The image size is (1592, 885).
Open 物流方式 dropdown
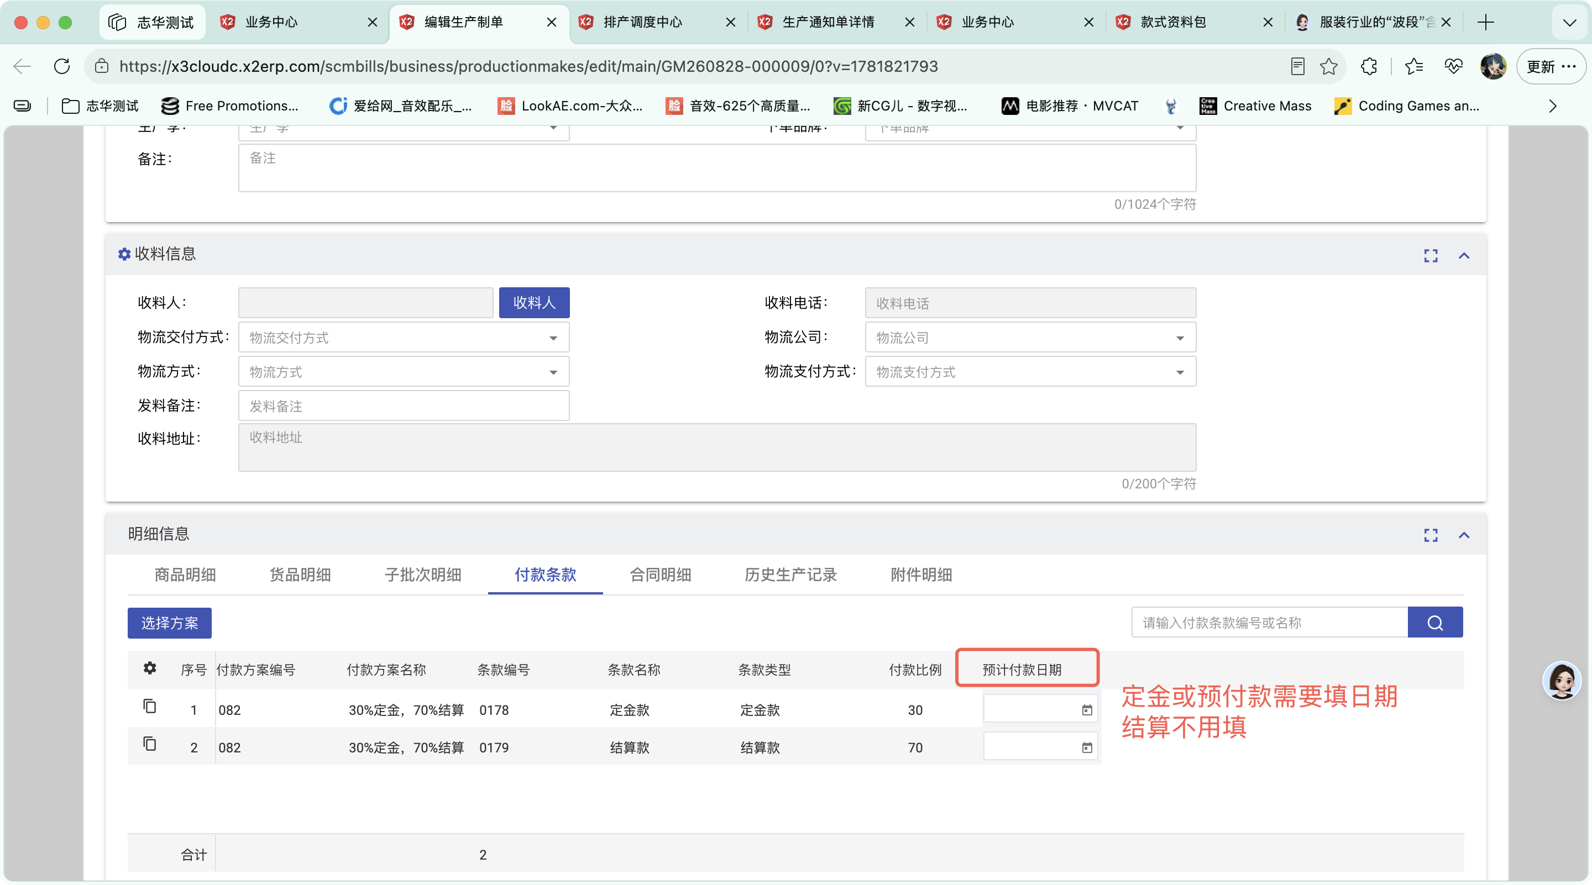pyautogui.click(x=404, y=372)
